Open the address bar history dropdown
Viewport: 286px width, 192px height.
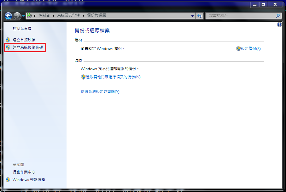tap(192, 16)
